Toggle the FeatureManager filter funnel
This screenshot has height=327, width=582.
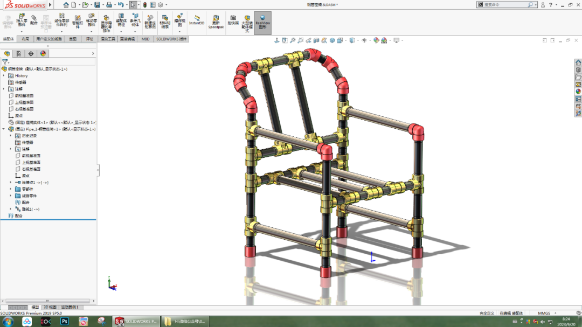click(6, 62)
